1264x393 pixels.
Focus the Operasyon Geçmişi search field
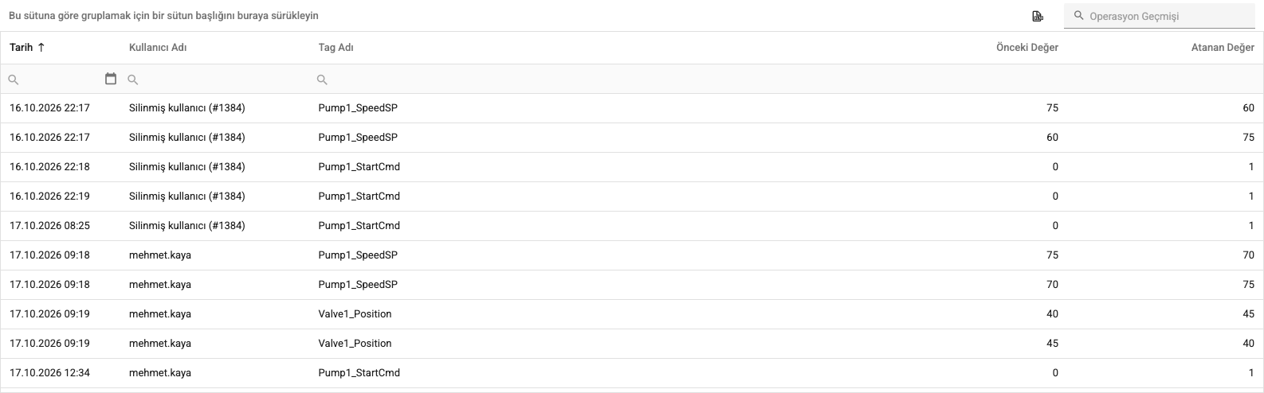1159,16
